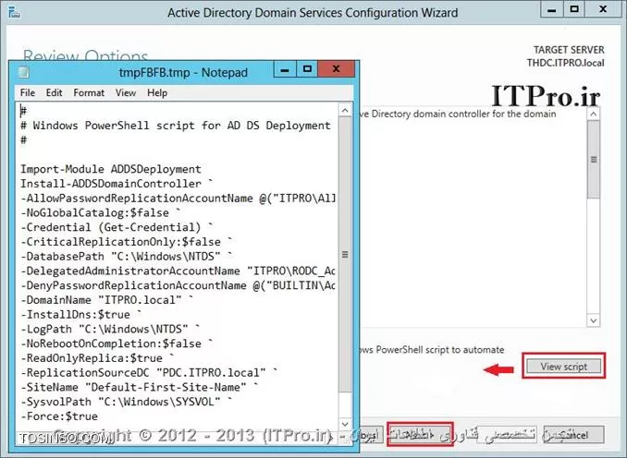The image size is (627, 458).
Task: Click Notepad scrollbar up arrow
Action: [345, 110]
